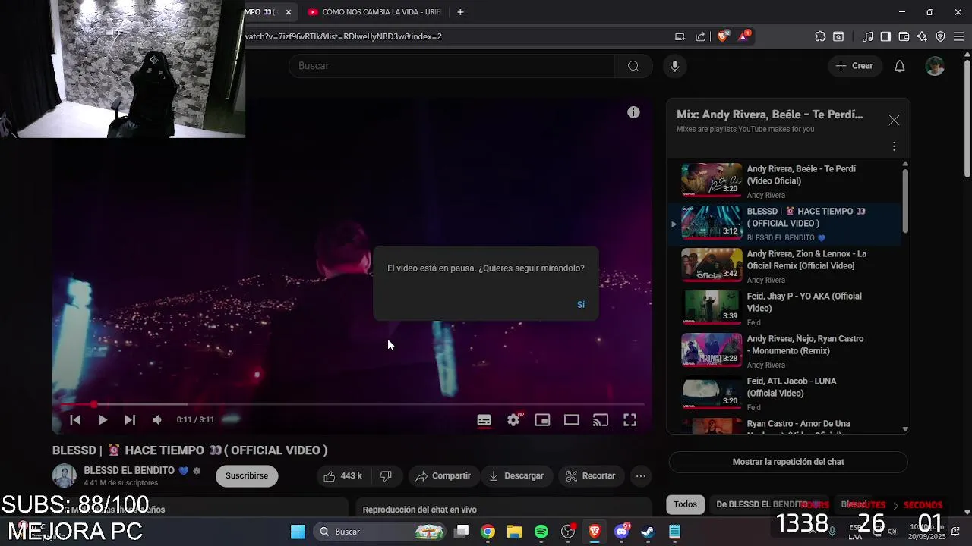Click the Recortar clip button

click(590, 476)
